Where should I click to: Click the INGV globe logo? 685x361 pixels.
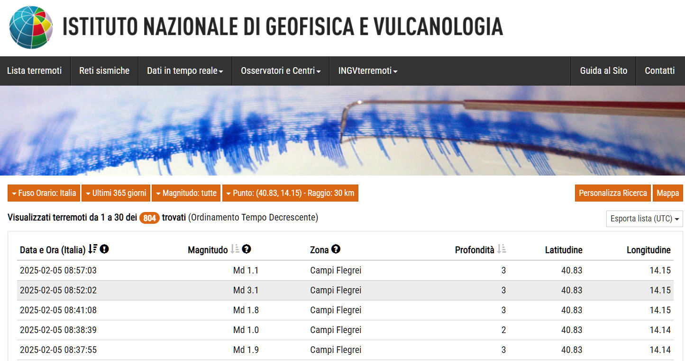click(x=31, y=27)
